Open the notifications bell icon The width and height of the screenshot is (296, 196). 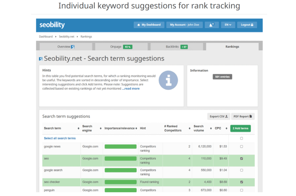(x=212, y=25)
